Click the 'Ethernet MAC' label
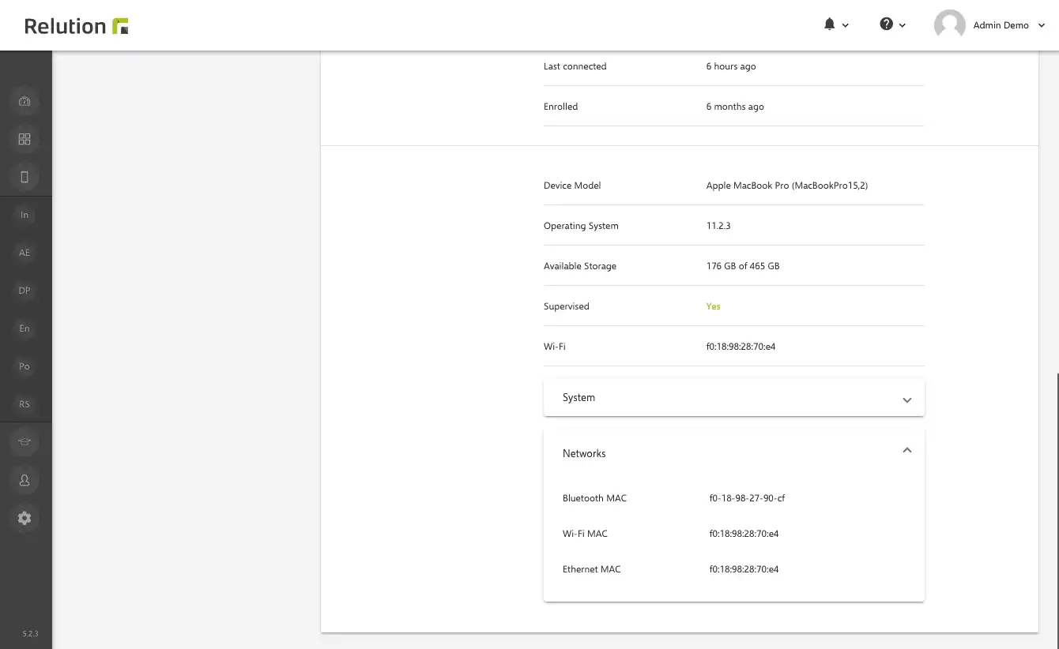1059x649 pixels. tap(592, 569)
